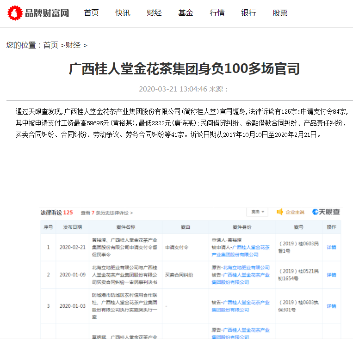Image resolution: width=353 pixels, height=341 pixels.
Task: Click the defendant company link in row 3
Action: pos(241,306)
